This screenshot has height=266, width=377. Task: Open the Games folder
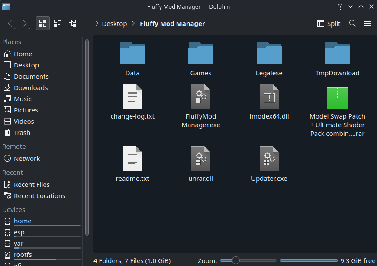pos(201,53)
